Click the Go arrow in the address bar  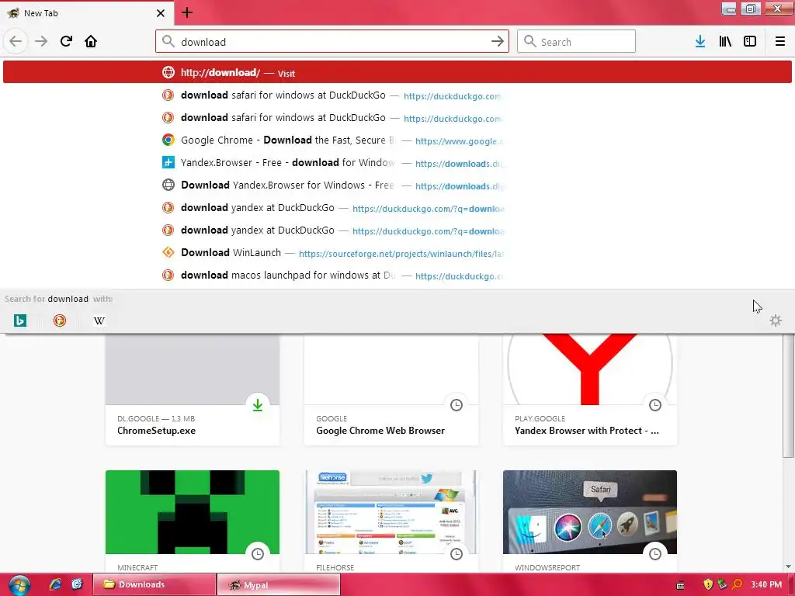(498, 42)
